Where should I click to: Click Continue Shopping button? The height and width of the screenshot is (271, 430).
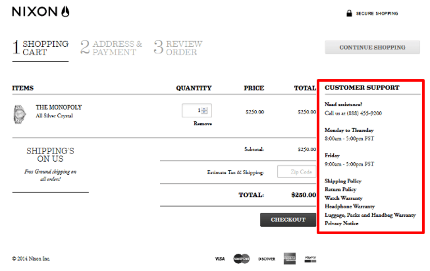click(373, 47)
